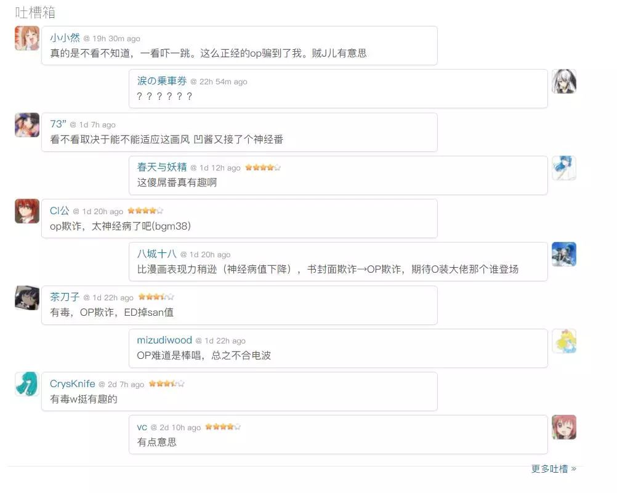
Task: Open mizudiwood's yellow avatar
Action: (x=563, y=341)
